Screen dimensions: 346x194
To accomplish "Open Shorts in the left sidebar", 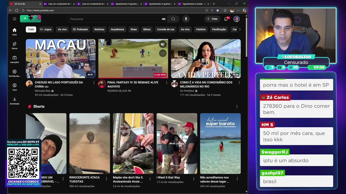I will click(15, 45).
